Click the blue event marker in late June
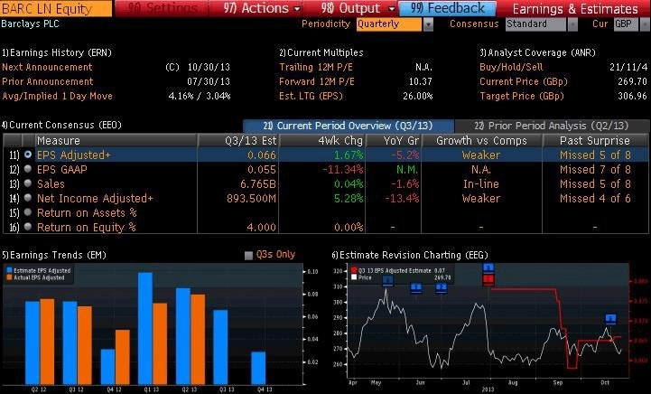 point(442,287)
